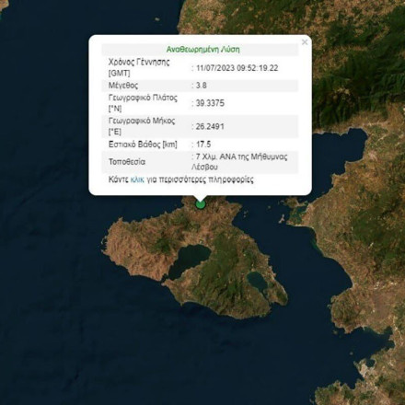The height and width of the screenshot is (405, 405).
Task: Click the "Εστιακό Βάθος [km]" label
Action: point(143,145)
